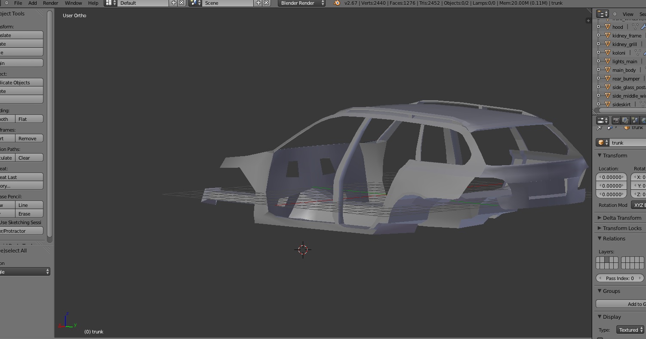
Task: Collapse the info header menus toggle
Action: pyautogui.click(x=6, y=3)
